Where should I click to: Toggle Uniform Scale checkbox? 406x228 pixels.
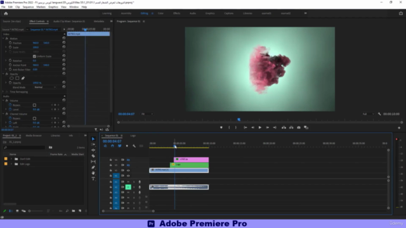pos(34,56)
